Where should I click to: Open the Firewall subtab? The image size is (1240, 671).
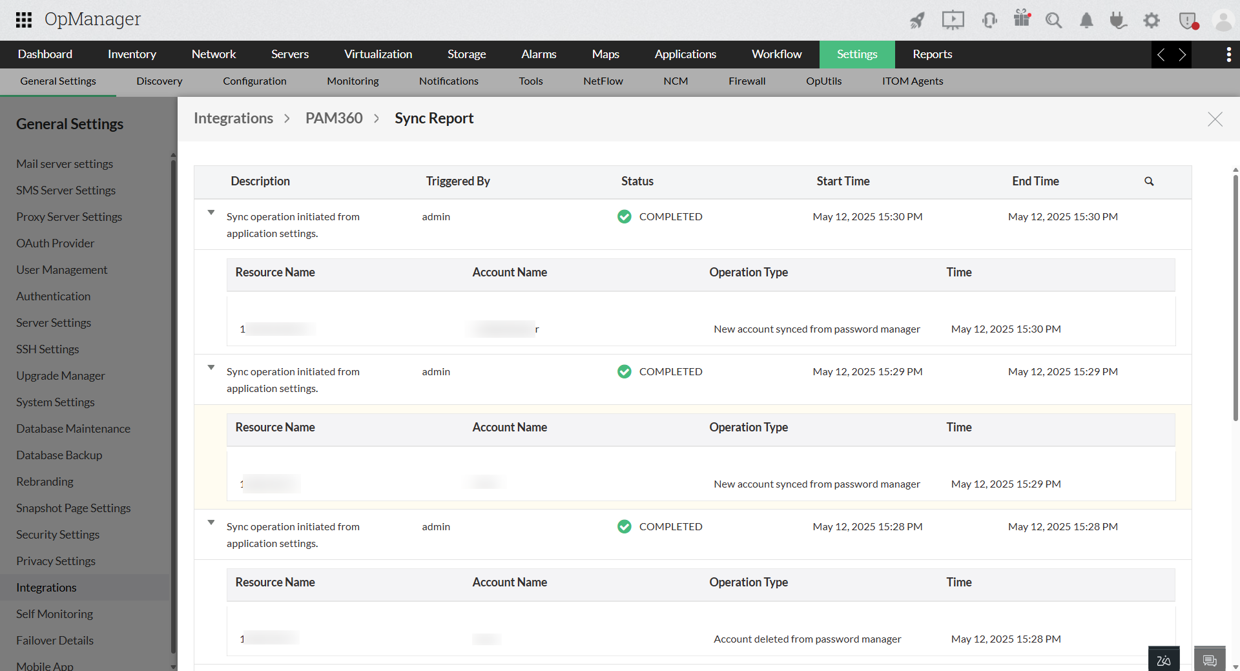[747, 81]
